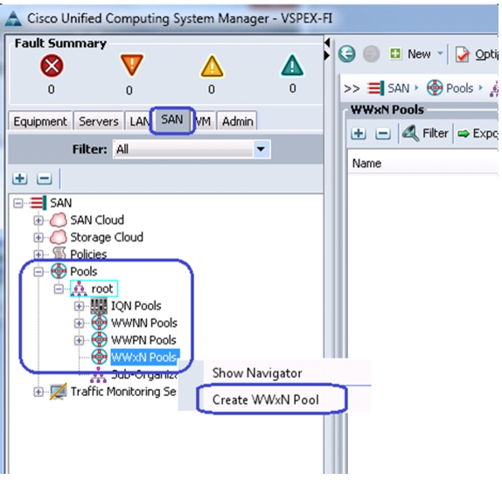Collapse the Pools node
Screen dimensions: 502x501
[38, 272]
